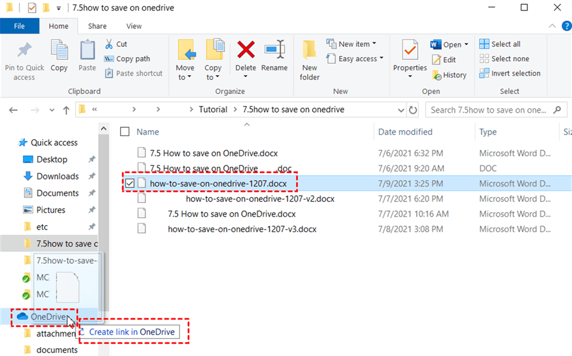The width and height of the screenshot is (572, 356).
Task: Uncheck how-to-save-on-onedrive-1207.docx checkbox
Action: point(130,183)
